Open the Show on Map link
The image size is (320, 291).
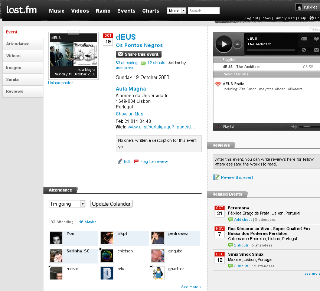130,114
